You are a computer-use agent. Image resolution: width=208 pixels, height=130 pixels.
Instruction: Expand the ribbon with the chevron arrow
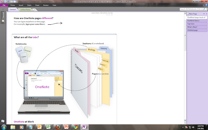(x=203, y=5)
